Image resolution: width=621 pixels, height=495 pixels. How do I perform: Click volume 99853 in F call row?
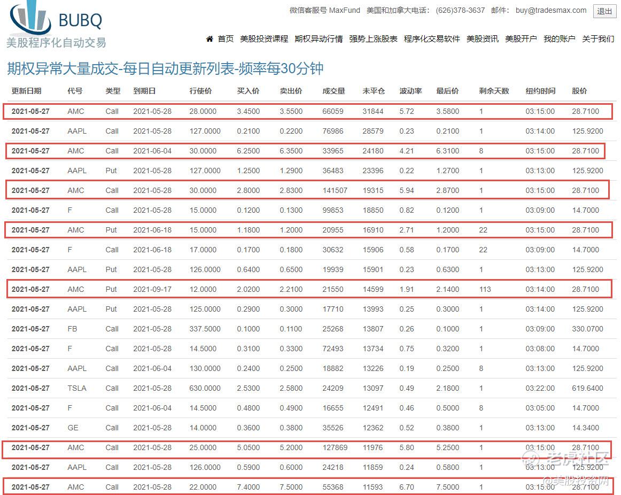click(332, 210)
